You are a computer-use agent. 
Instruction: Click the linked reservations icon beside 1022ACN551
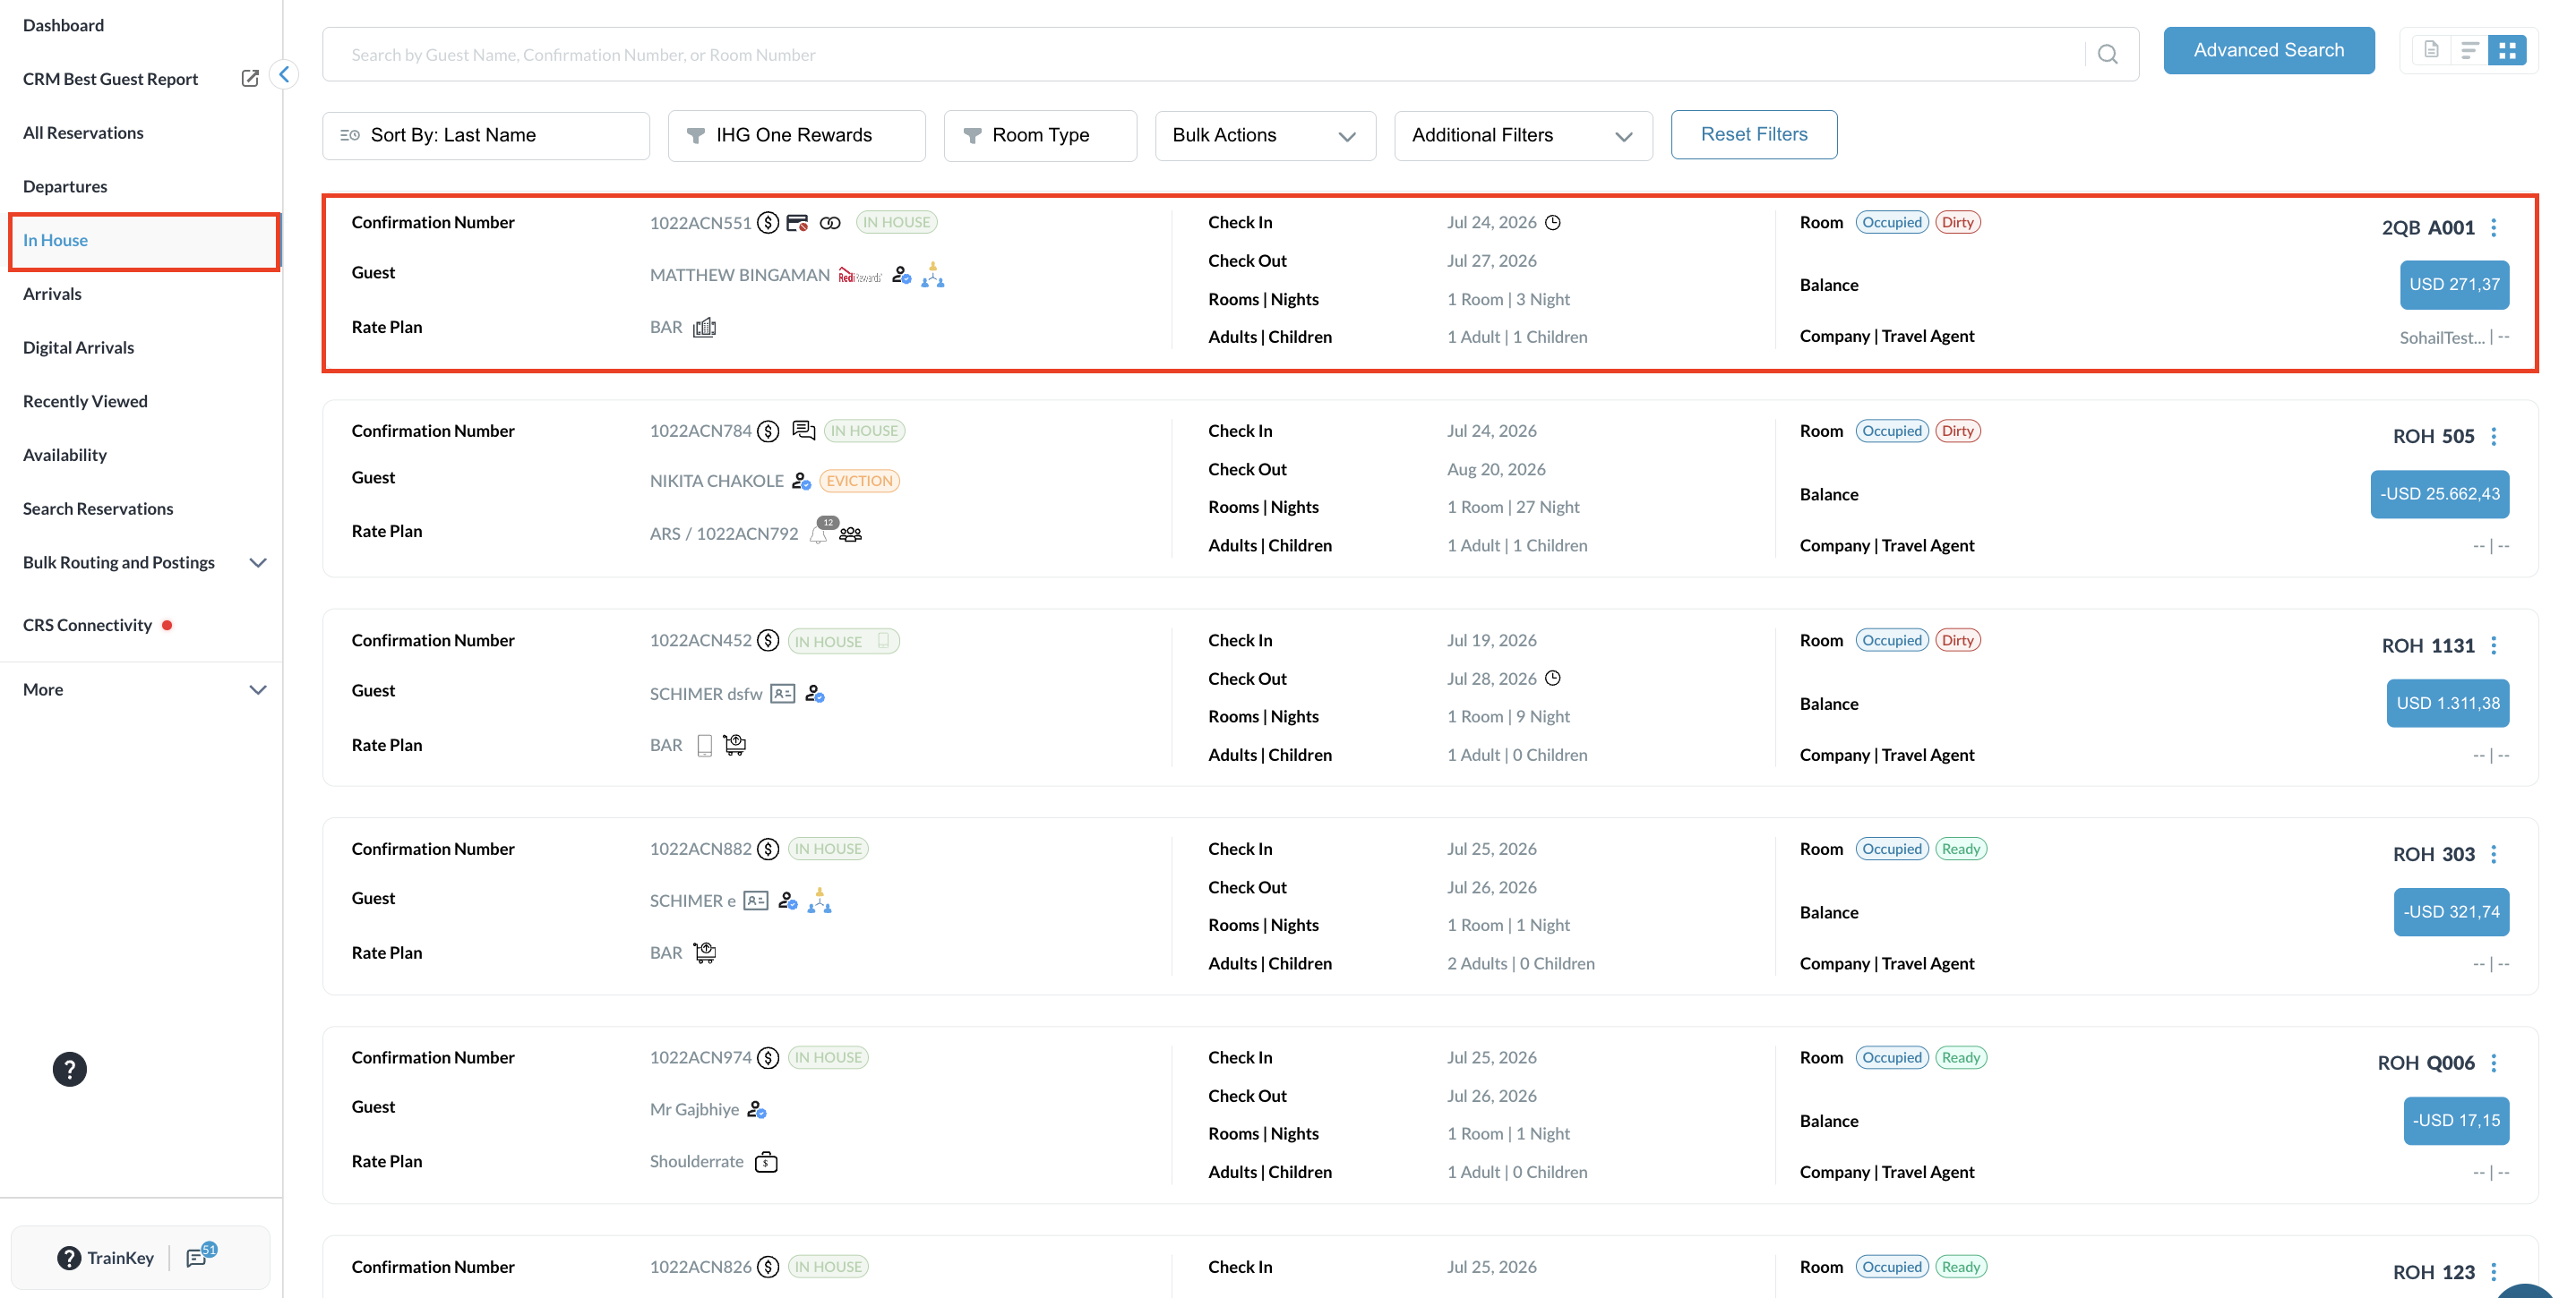[x=830, y=223]
